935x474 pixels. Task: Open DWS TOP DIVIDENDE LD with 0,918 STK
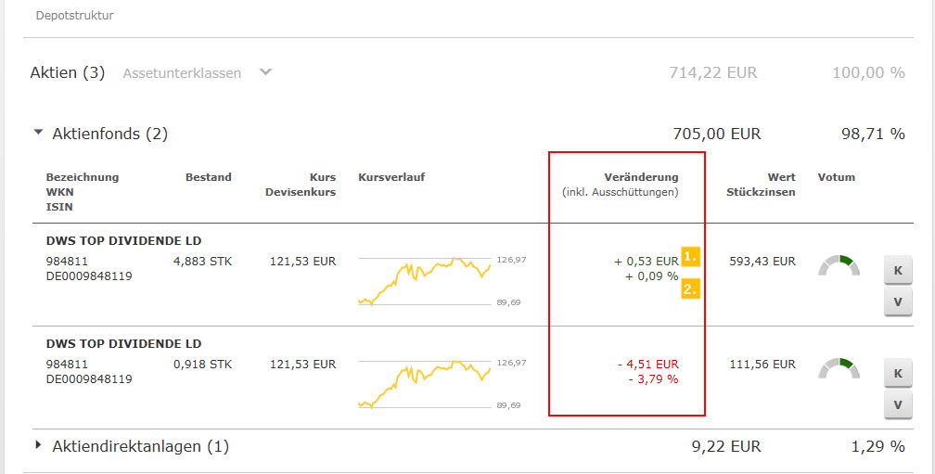coord(123,344)
